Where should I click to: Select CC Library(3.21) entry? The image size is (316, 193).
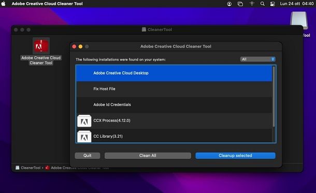point(175,136)
